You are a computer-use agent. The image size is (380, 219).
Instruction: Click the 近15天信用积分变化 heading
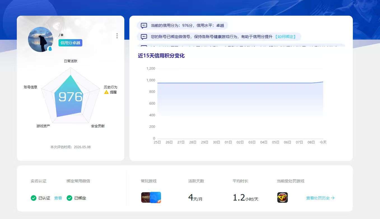pos(161,56)
